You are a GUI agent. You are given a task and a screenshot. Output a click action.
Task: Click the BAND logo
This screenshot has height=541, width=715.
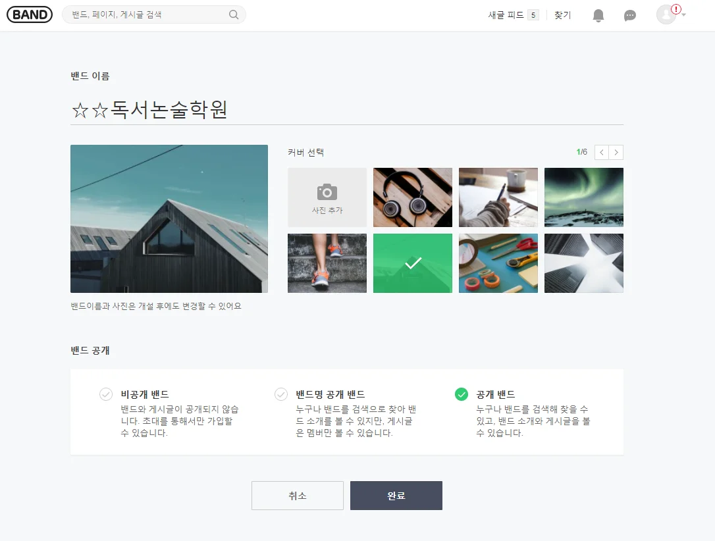point(30,14)
